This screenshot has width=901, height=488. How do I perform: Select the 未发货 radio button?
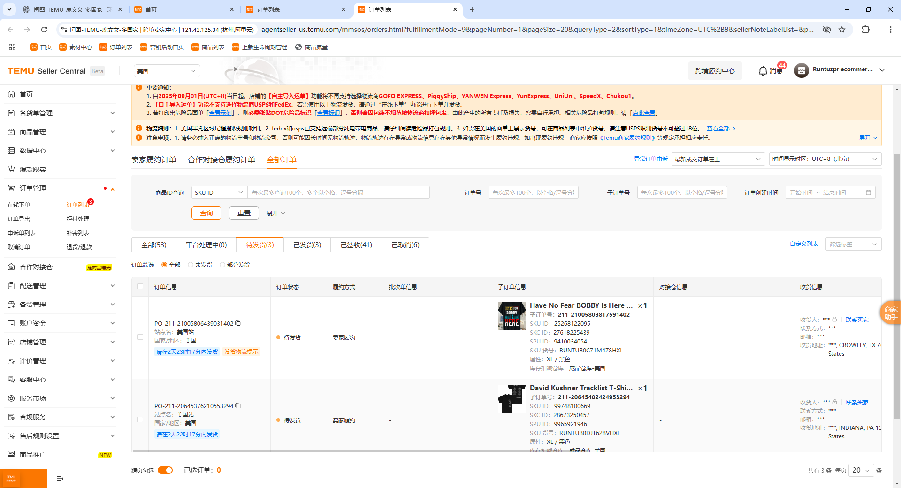coord(190,265)
